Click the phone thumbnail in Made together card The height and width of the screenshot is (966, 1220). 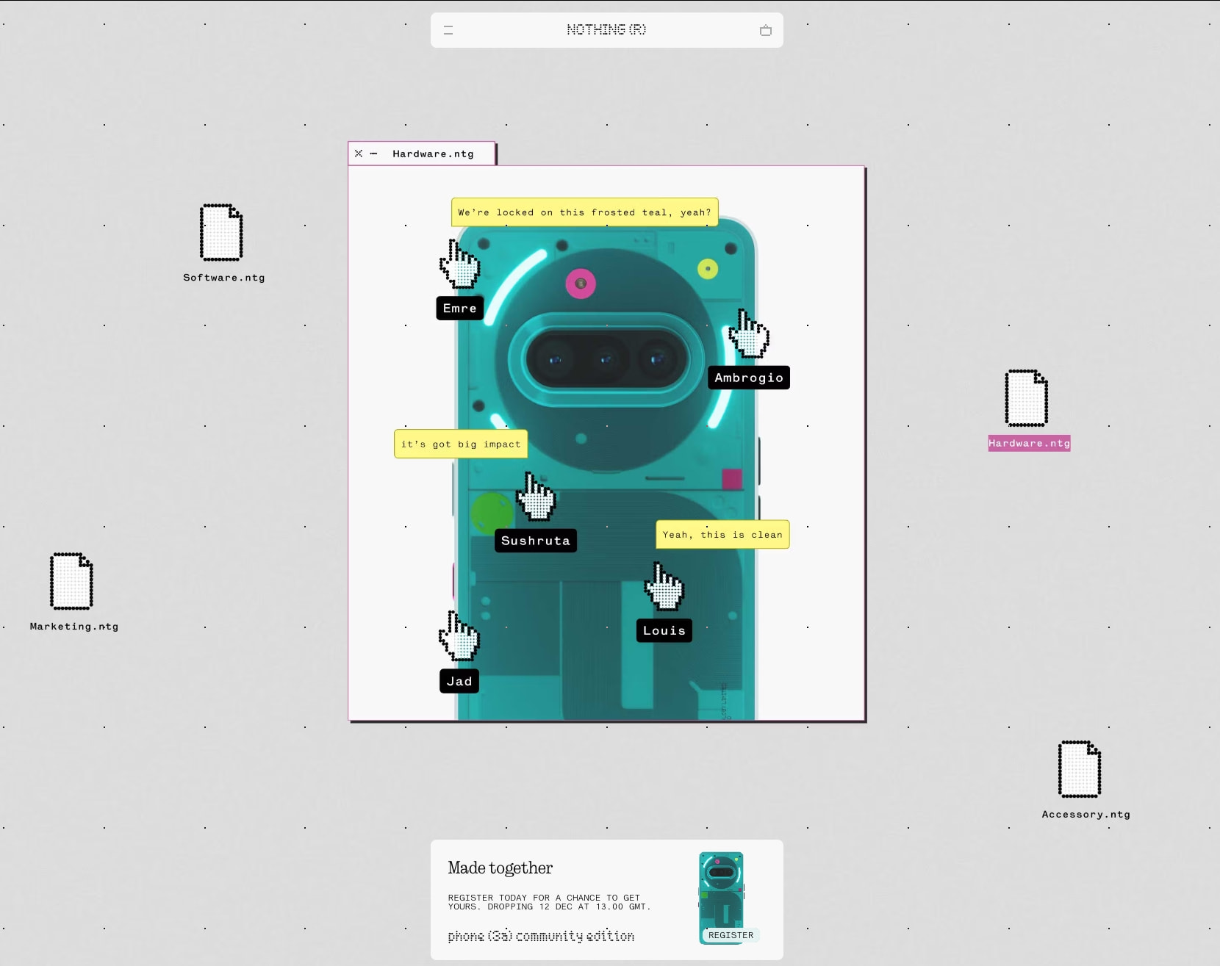[x=721, y=898]
